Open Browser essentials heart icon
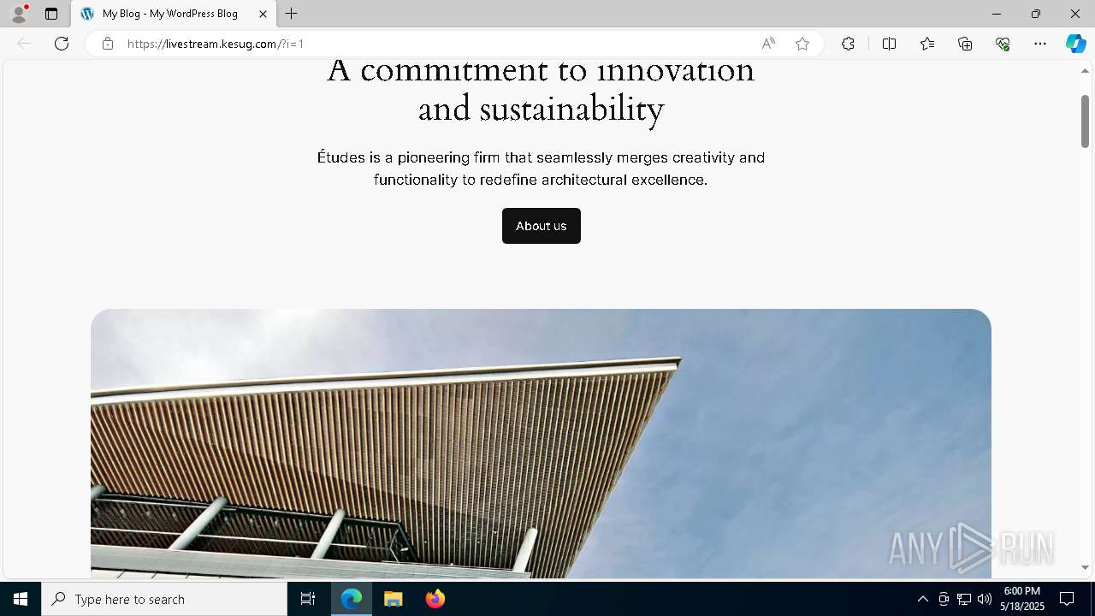This screenshot has height=616, width=1095. (1003, 44)
